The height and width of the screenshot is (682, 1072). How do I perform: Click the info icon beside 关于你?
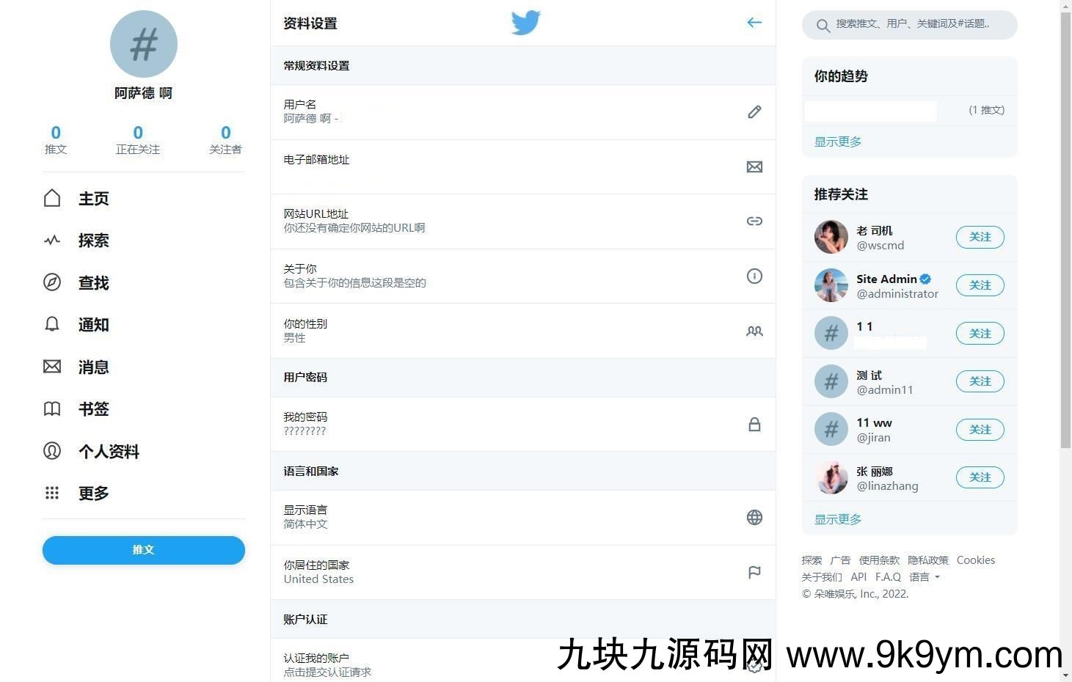[x=754, y=276]
